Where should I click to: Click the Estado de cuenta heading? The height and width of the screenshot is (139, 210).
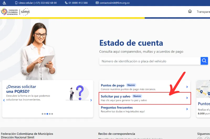(x=131, y=43)
